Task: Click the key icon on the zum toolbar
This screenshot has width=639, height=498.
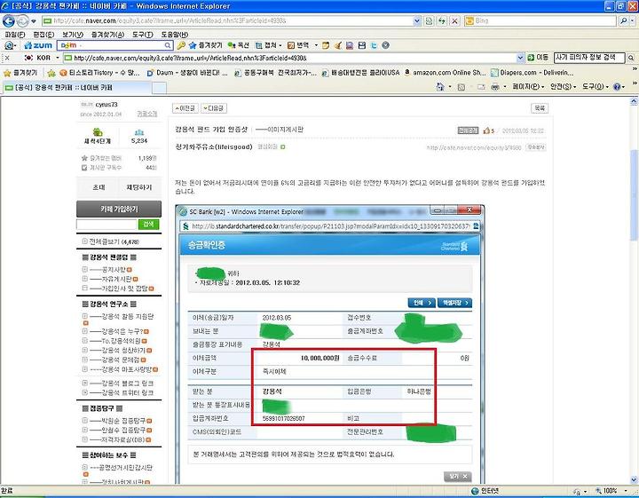Action: tap(181, 45)
